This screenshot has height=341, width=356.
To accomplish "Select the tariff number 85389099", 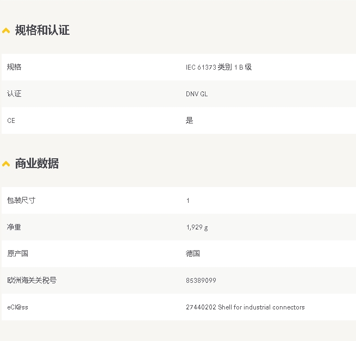I will 201,280.
